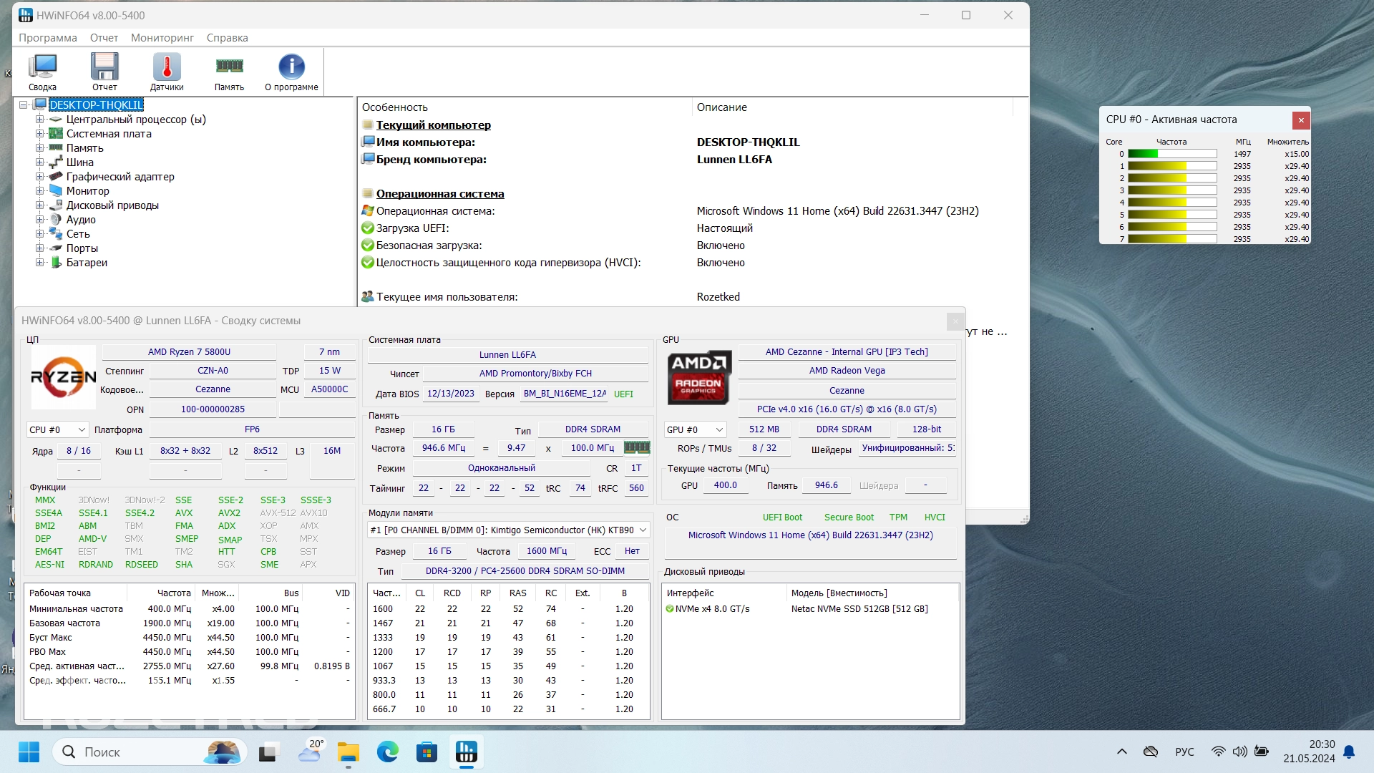Viewport: 1374px width, 773px height.
Task: Open the Память memory toolbar icon
Action: click(x=229, y=72)
